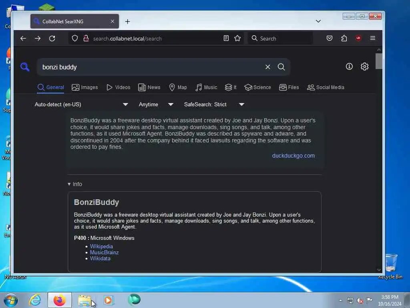Submit search with the magnifier button
The width and height of the screenshot is (410, 308).
281,67
